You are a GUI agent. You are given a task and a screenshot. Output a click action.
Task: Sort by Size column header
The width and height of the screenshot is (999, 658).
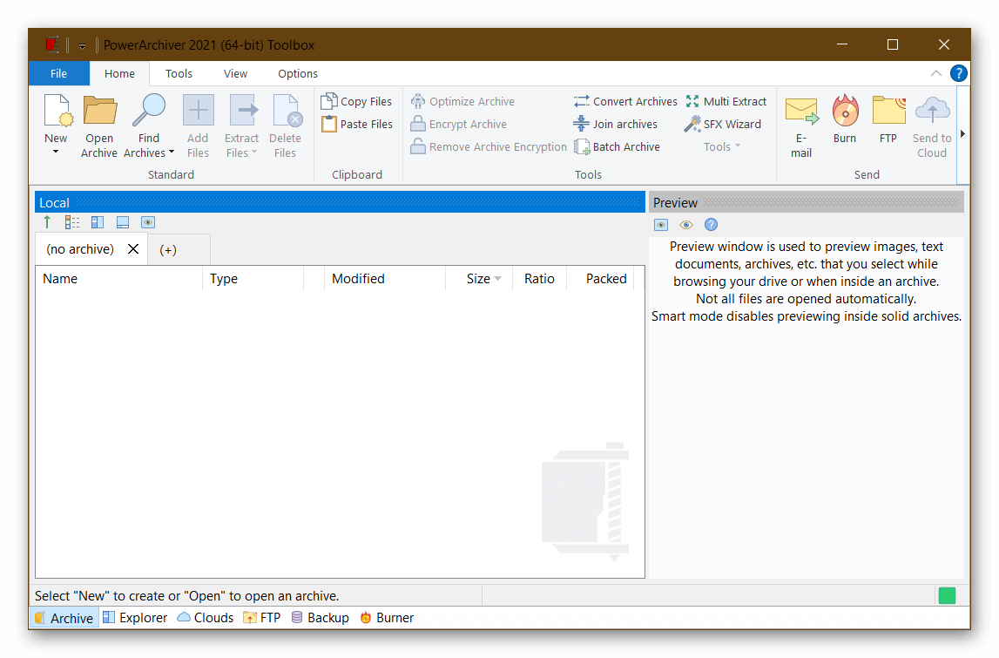click(x=478, y=279)
